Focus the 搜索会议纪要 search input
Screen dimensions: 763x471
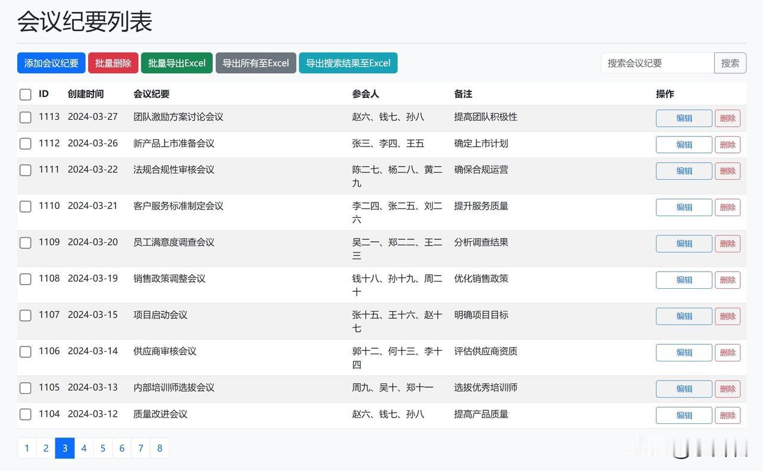pyautogui.click(x=657, y=63)
